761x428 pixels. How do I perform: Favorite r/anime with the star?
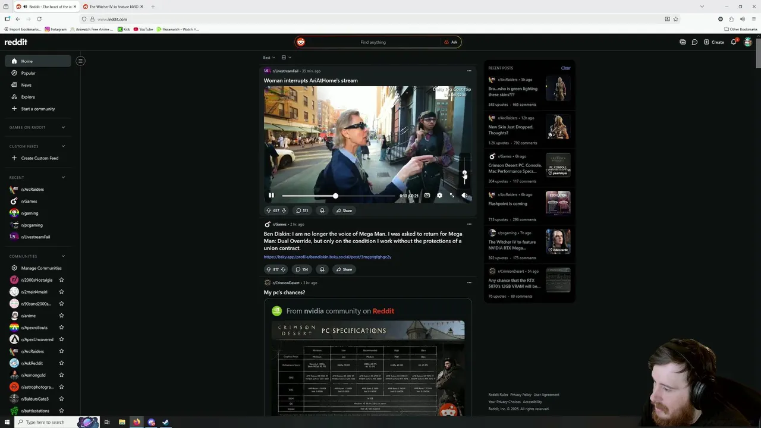61,316
